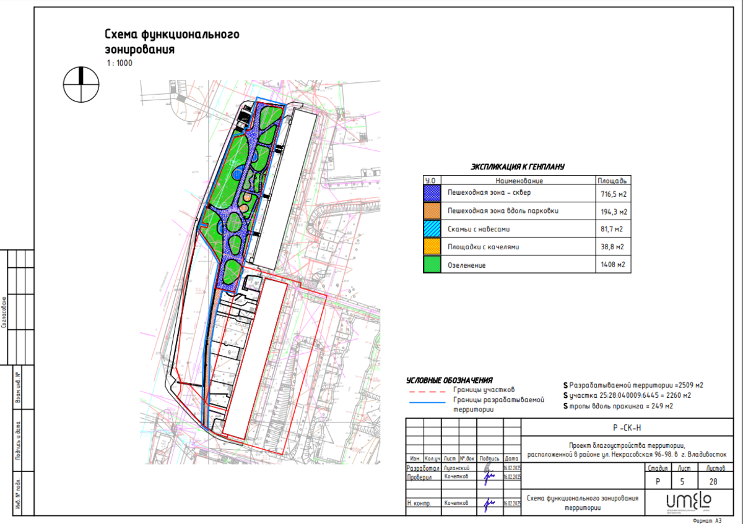Pick the orange Площадки с качелями swatch
Screen dimensions: 743x524
[432, 247]
